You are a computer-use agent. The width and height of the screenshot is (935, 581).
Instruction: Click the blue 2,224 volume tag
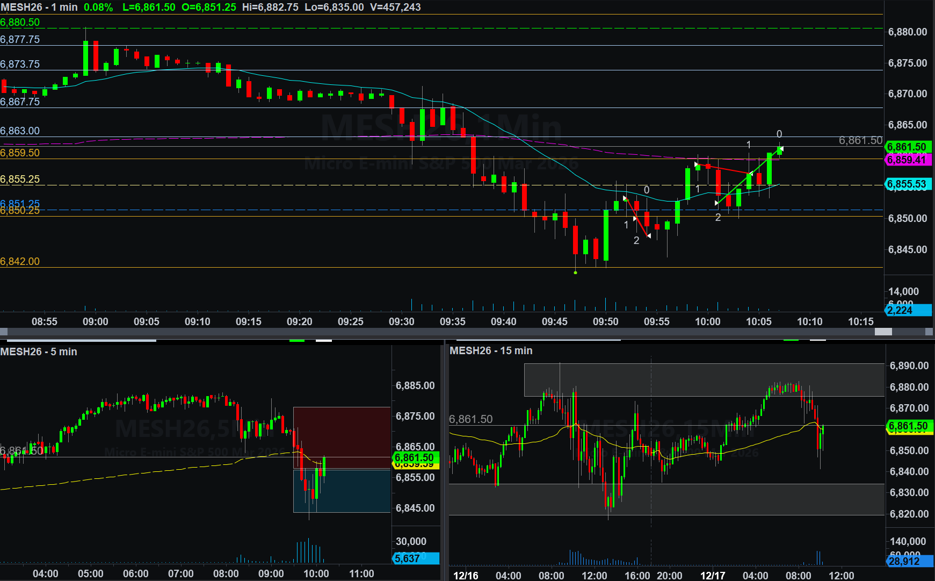[908, 310]
